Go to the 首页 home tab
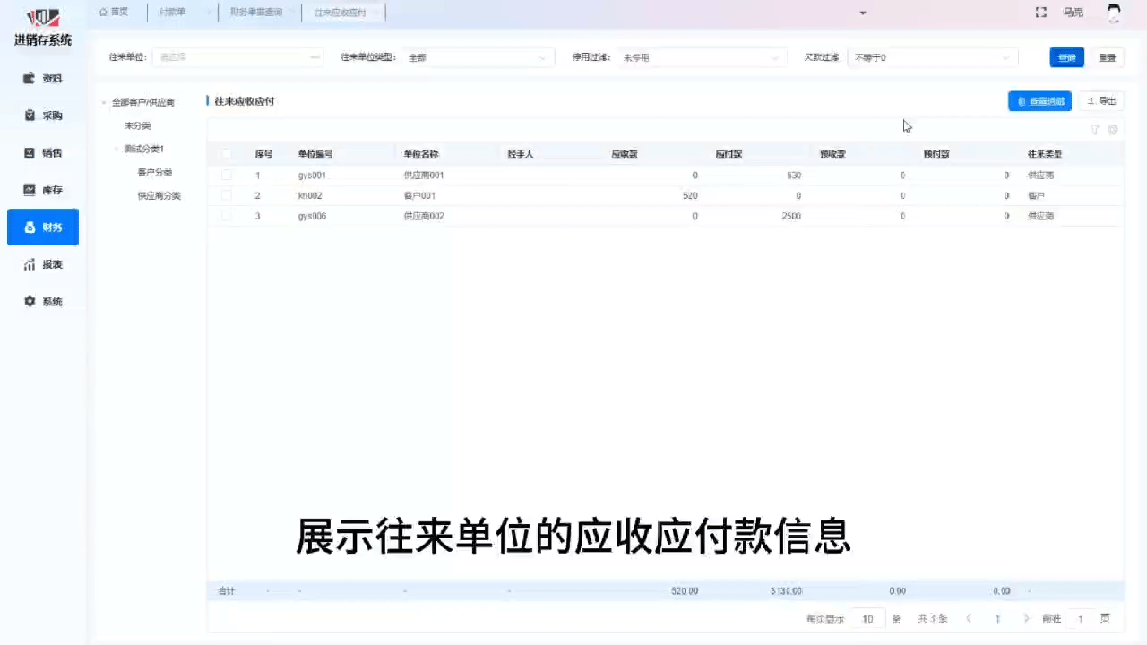Viewport: 1147px width, 645px height. [114, 13]
